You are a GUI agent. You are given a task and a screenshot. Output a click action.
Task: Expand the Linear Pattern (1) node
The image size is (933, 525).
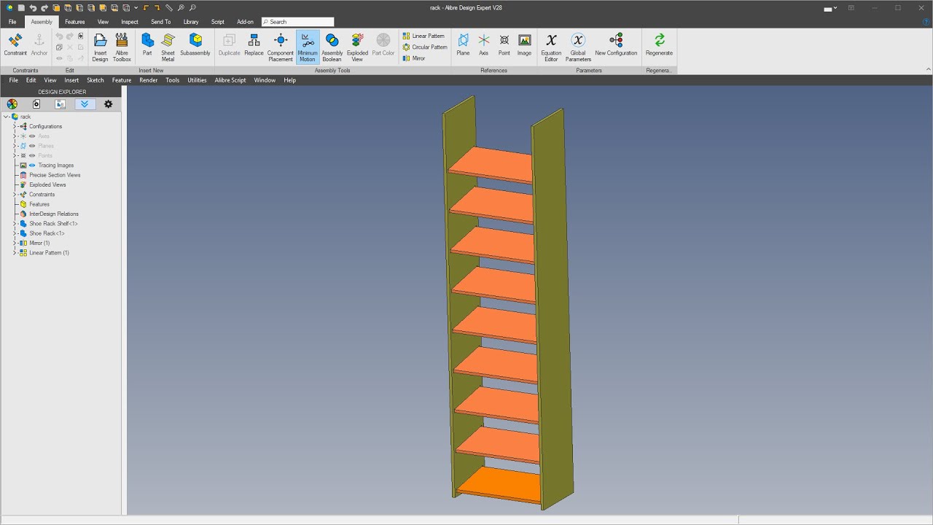(15, 253)
